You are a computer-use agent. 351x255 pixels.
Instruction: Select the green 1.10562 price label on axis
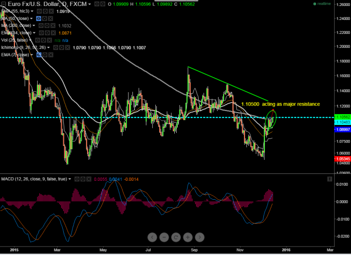coord(343,117)
